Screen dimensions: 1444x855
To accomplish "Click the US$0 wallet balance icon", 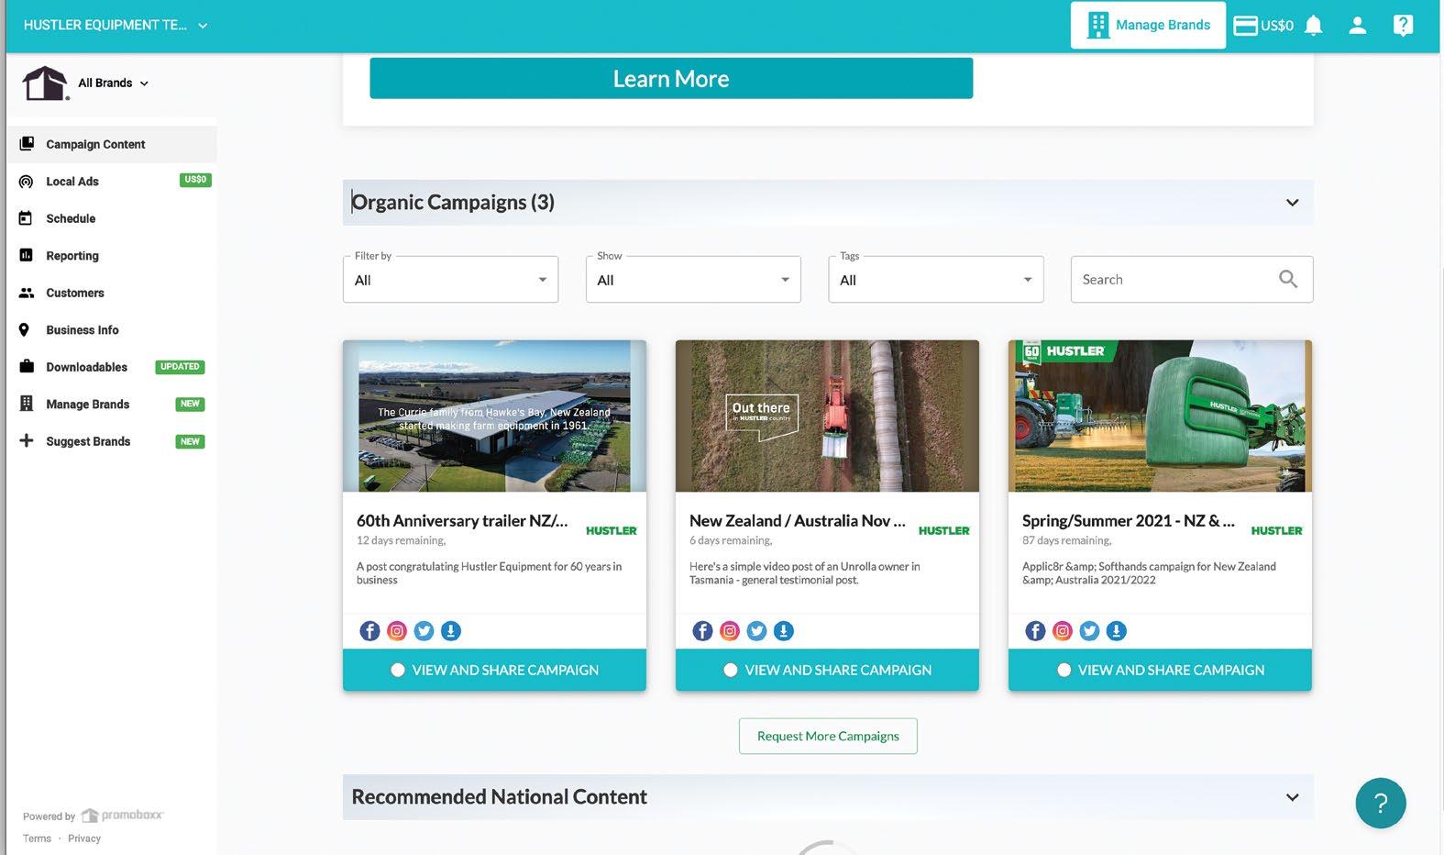I will point(1263,26).
